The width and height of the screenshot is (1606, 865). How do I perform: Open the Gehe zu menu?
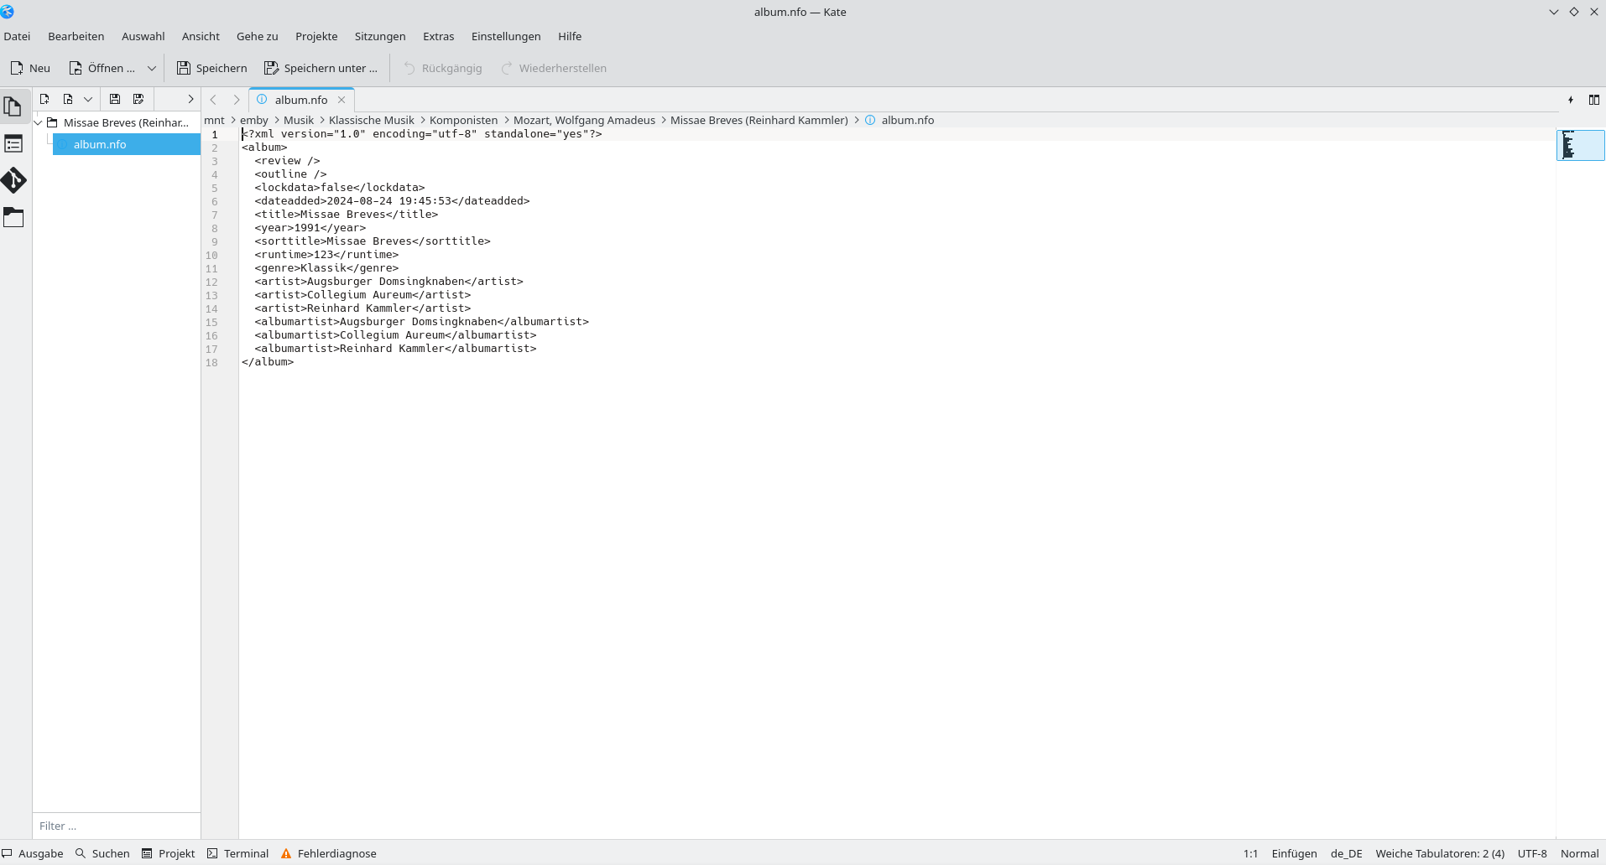tap(258, 36)
